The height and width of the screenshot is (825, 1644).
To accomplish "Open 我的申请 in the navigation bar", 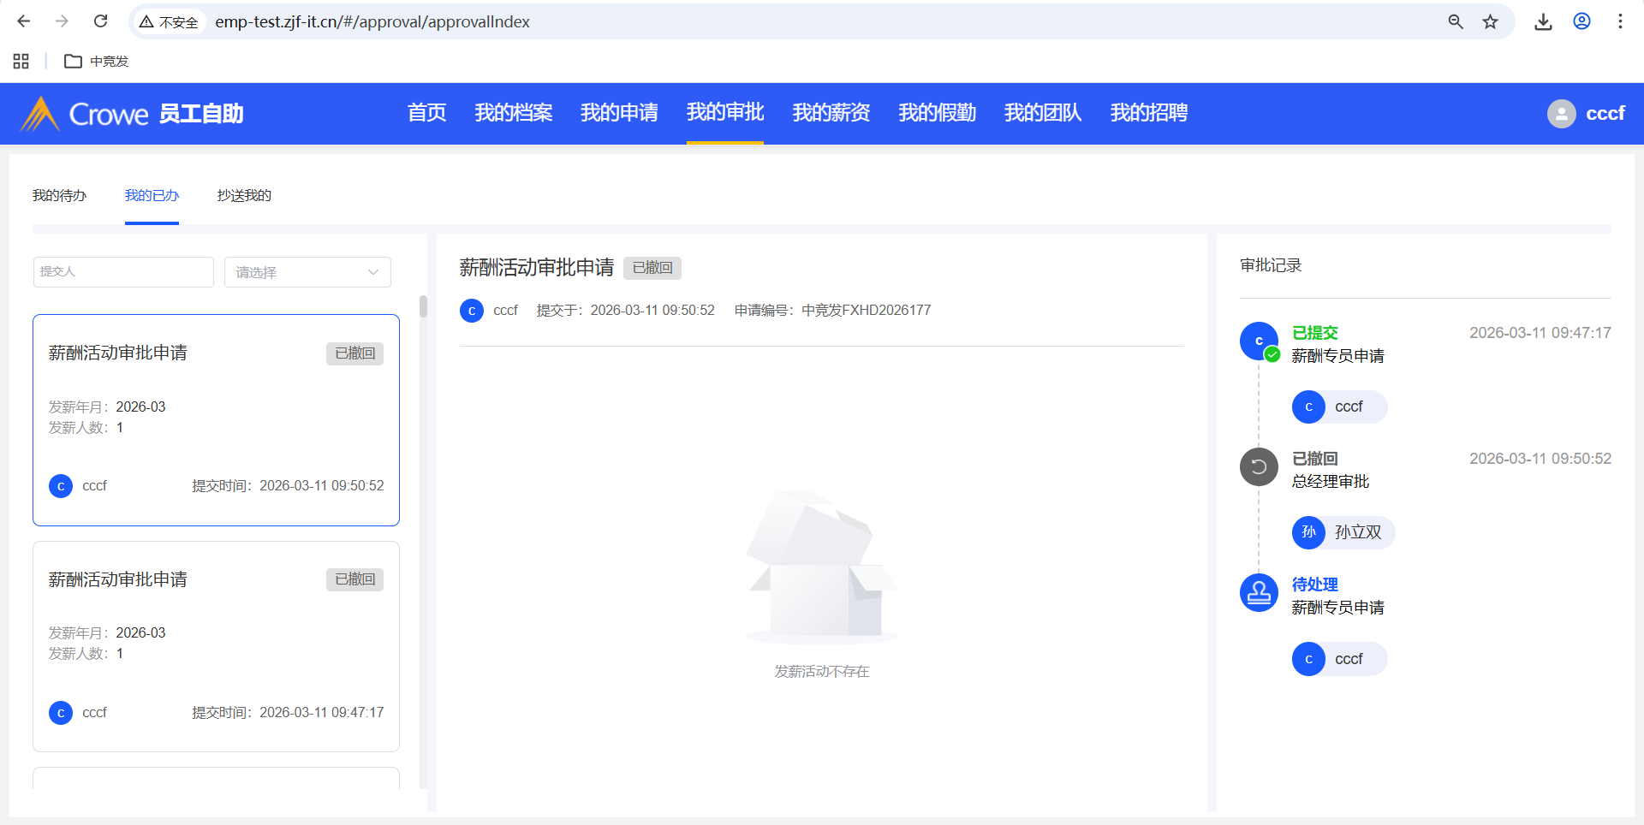I will [619, 113].
